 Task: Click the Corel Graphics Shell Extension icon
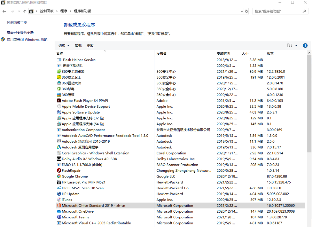[59, 153]
